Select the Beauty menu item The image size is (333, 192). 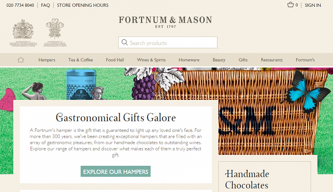click(x=219, y=60)
